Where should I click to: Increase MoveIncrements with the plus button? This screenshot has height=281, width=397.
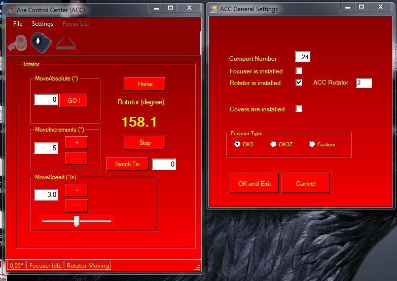click(77, 143)
